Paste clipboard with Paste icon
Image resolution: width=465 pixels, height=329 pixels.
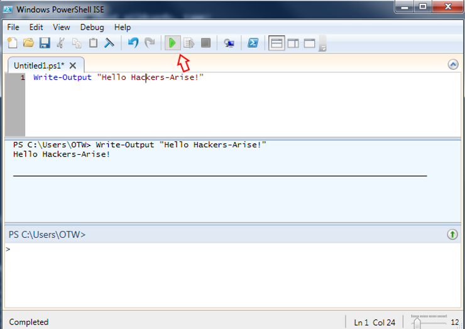point(93,43)
